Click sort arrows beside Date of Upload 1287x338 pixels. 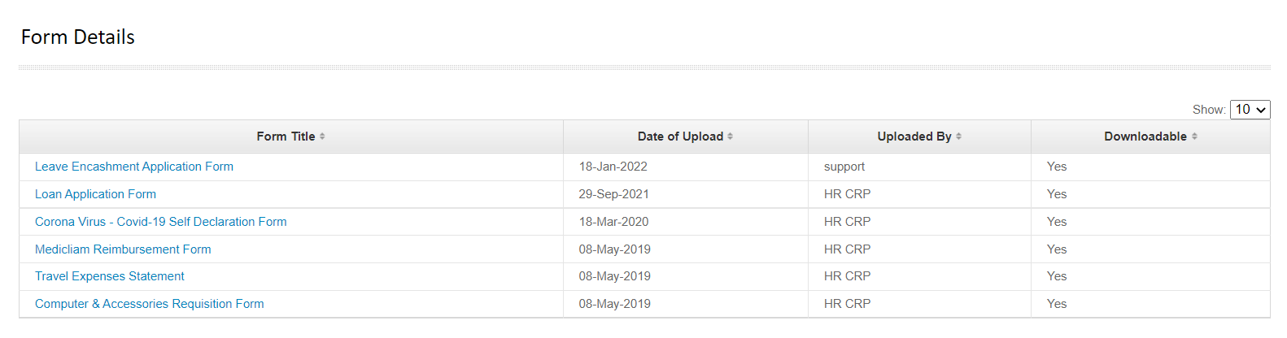[x=731, y=136]
